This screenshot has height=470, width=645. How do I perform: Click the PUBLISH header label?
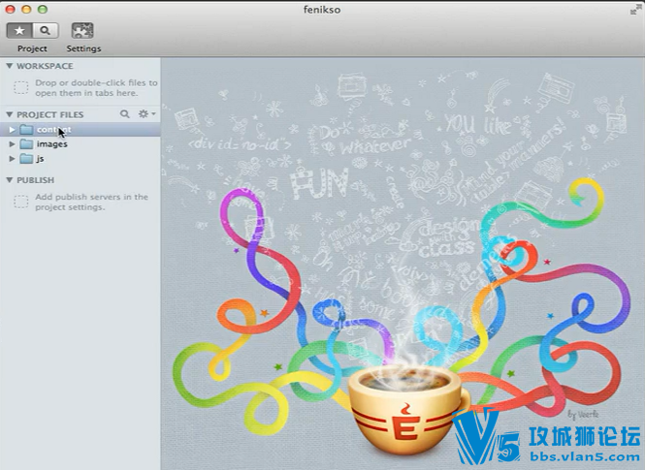[35, 180]
